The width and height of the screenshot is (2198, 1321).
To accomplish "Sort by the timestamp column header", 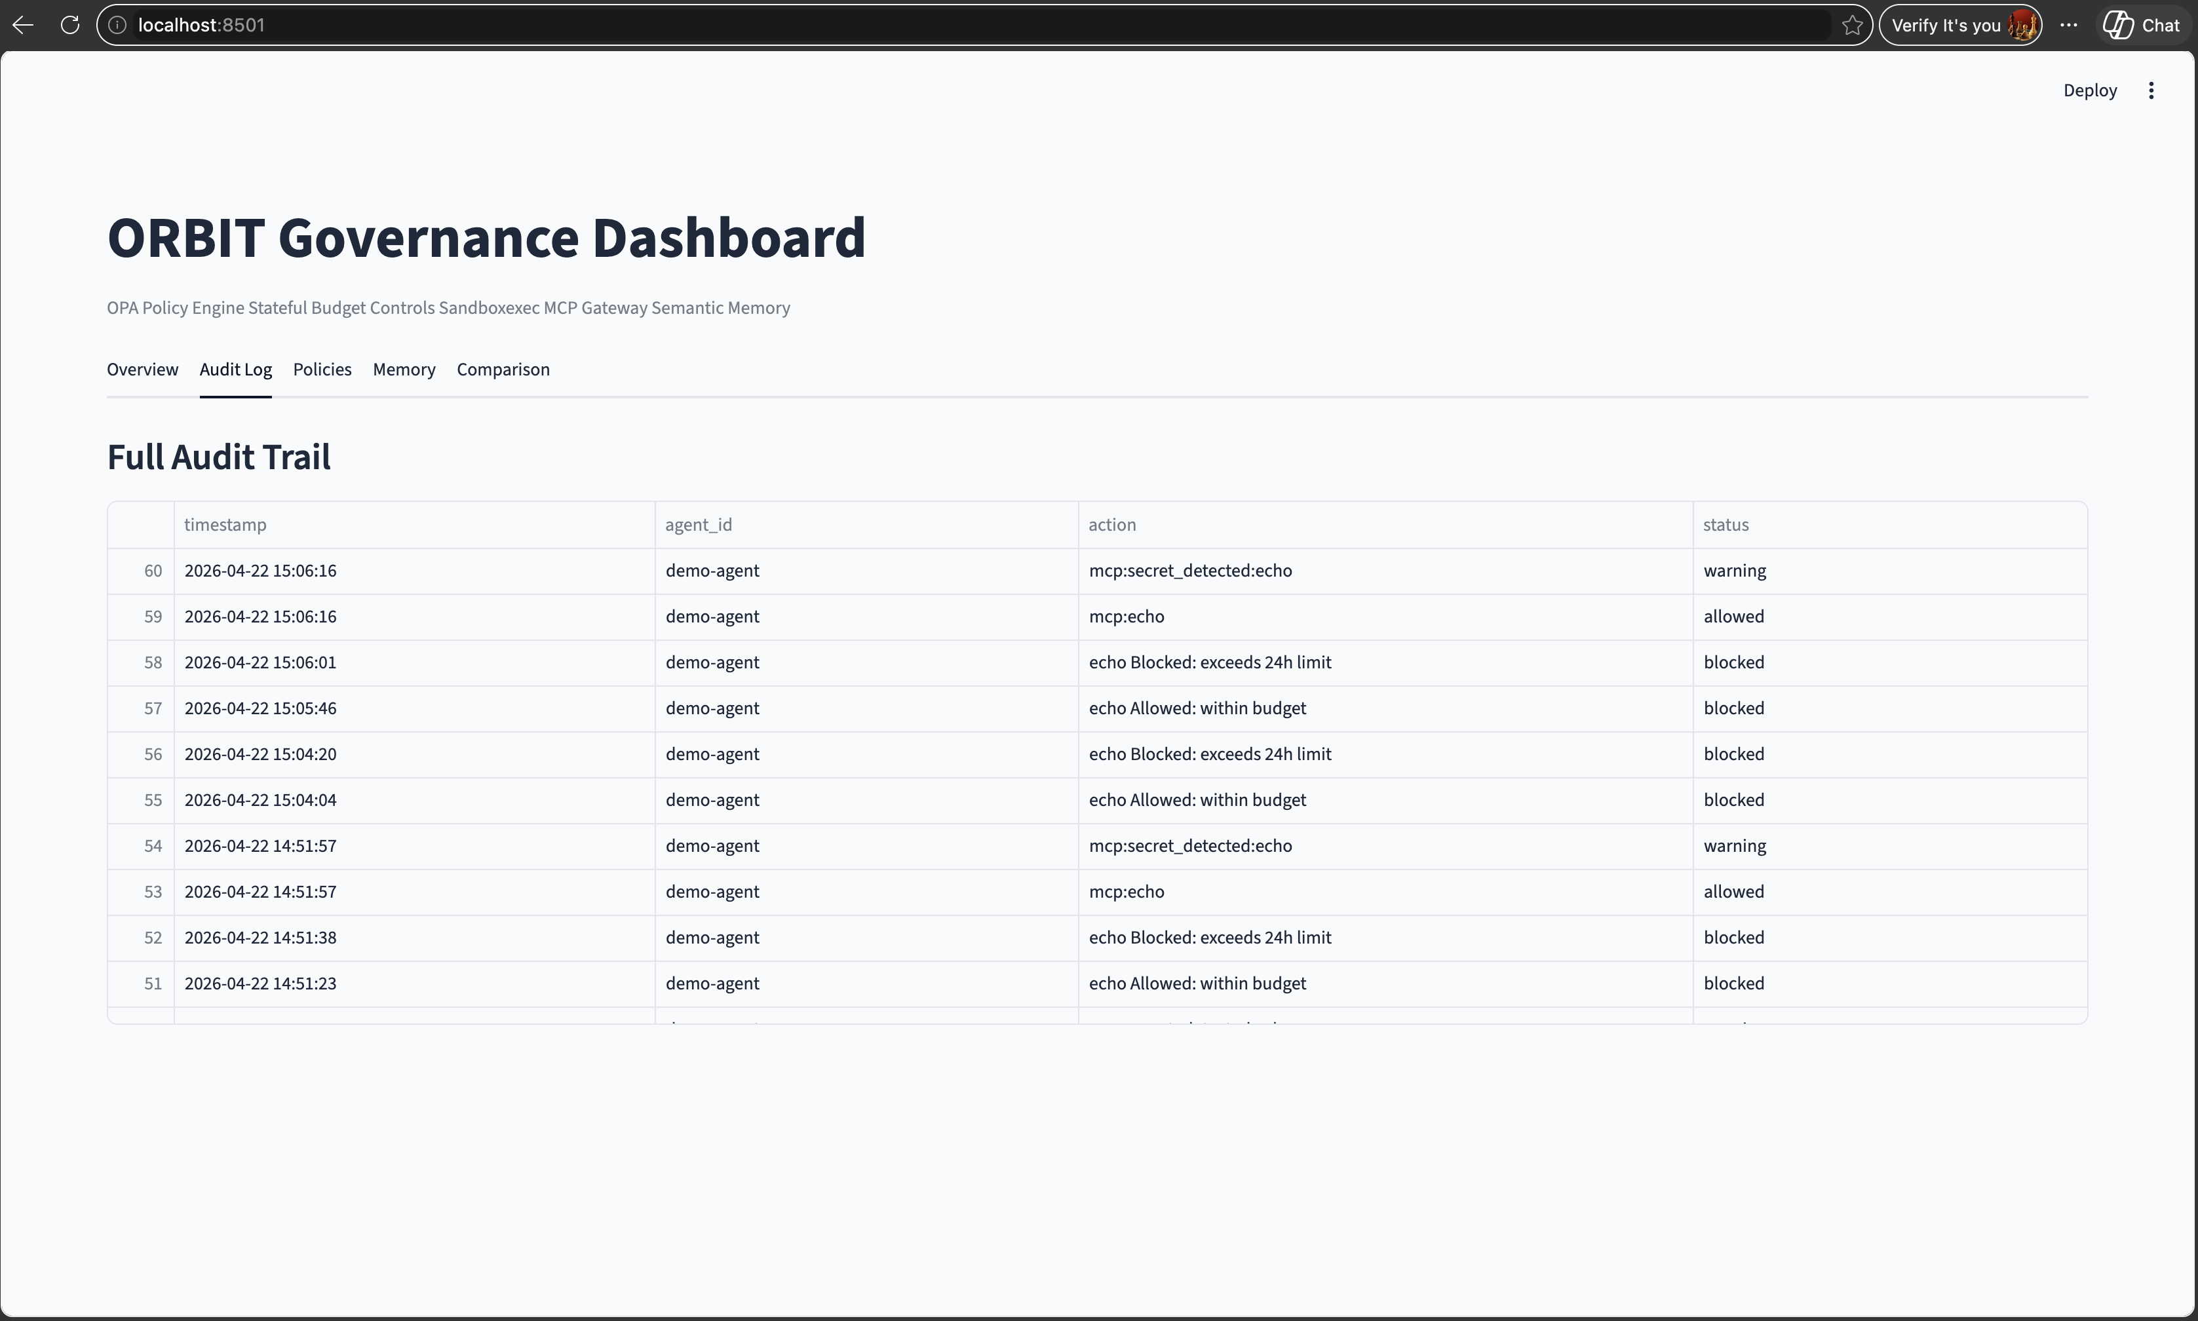I will tap(225, 526).
